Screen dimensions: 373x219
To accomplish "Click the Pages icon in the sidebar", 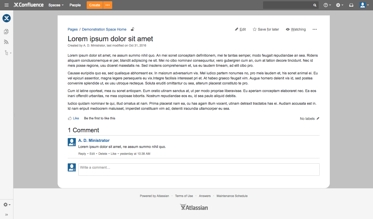I will point(6,32).
